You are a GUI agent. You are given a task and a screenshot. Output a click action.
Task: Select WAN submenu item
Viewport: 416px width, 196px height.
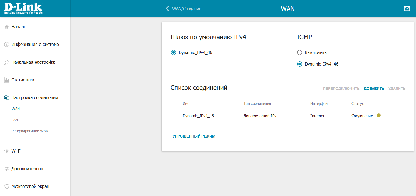pos(16,109)
